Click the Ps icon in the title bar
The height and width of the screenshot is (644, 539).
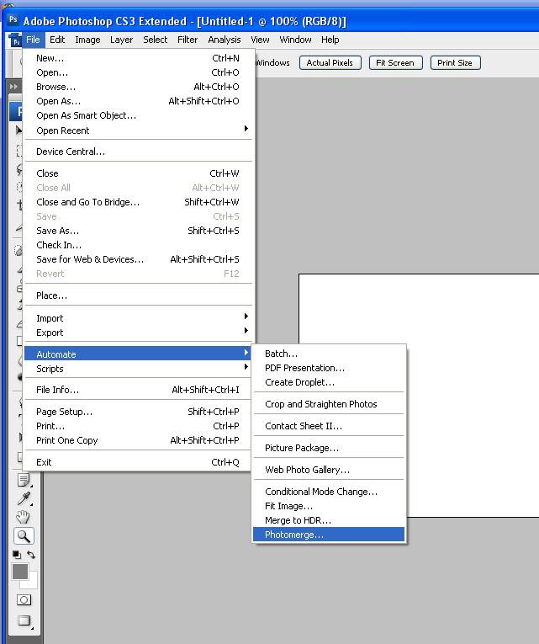pyautogui.click(x=13, y=19)
